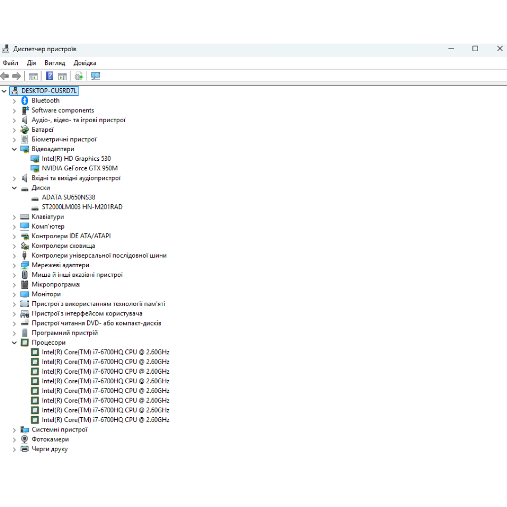
Task: Open the Вигляд menu
Action: tap(55, 63)
